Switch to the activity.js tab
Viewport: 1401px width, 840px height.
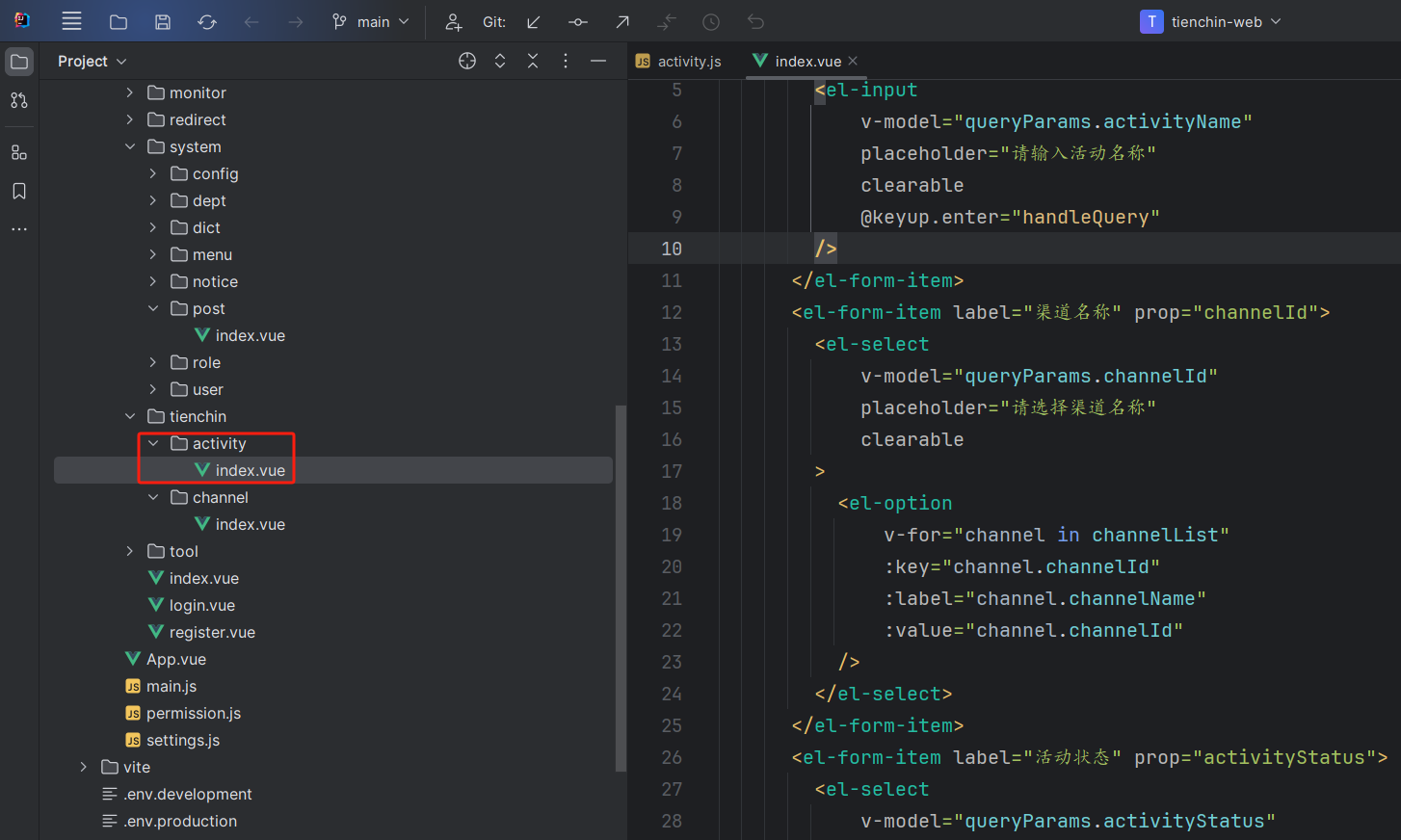[678, 61]
